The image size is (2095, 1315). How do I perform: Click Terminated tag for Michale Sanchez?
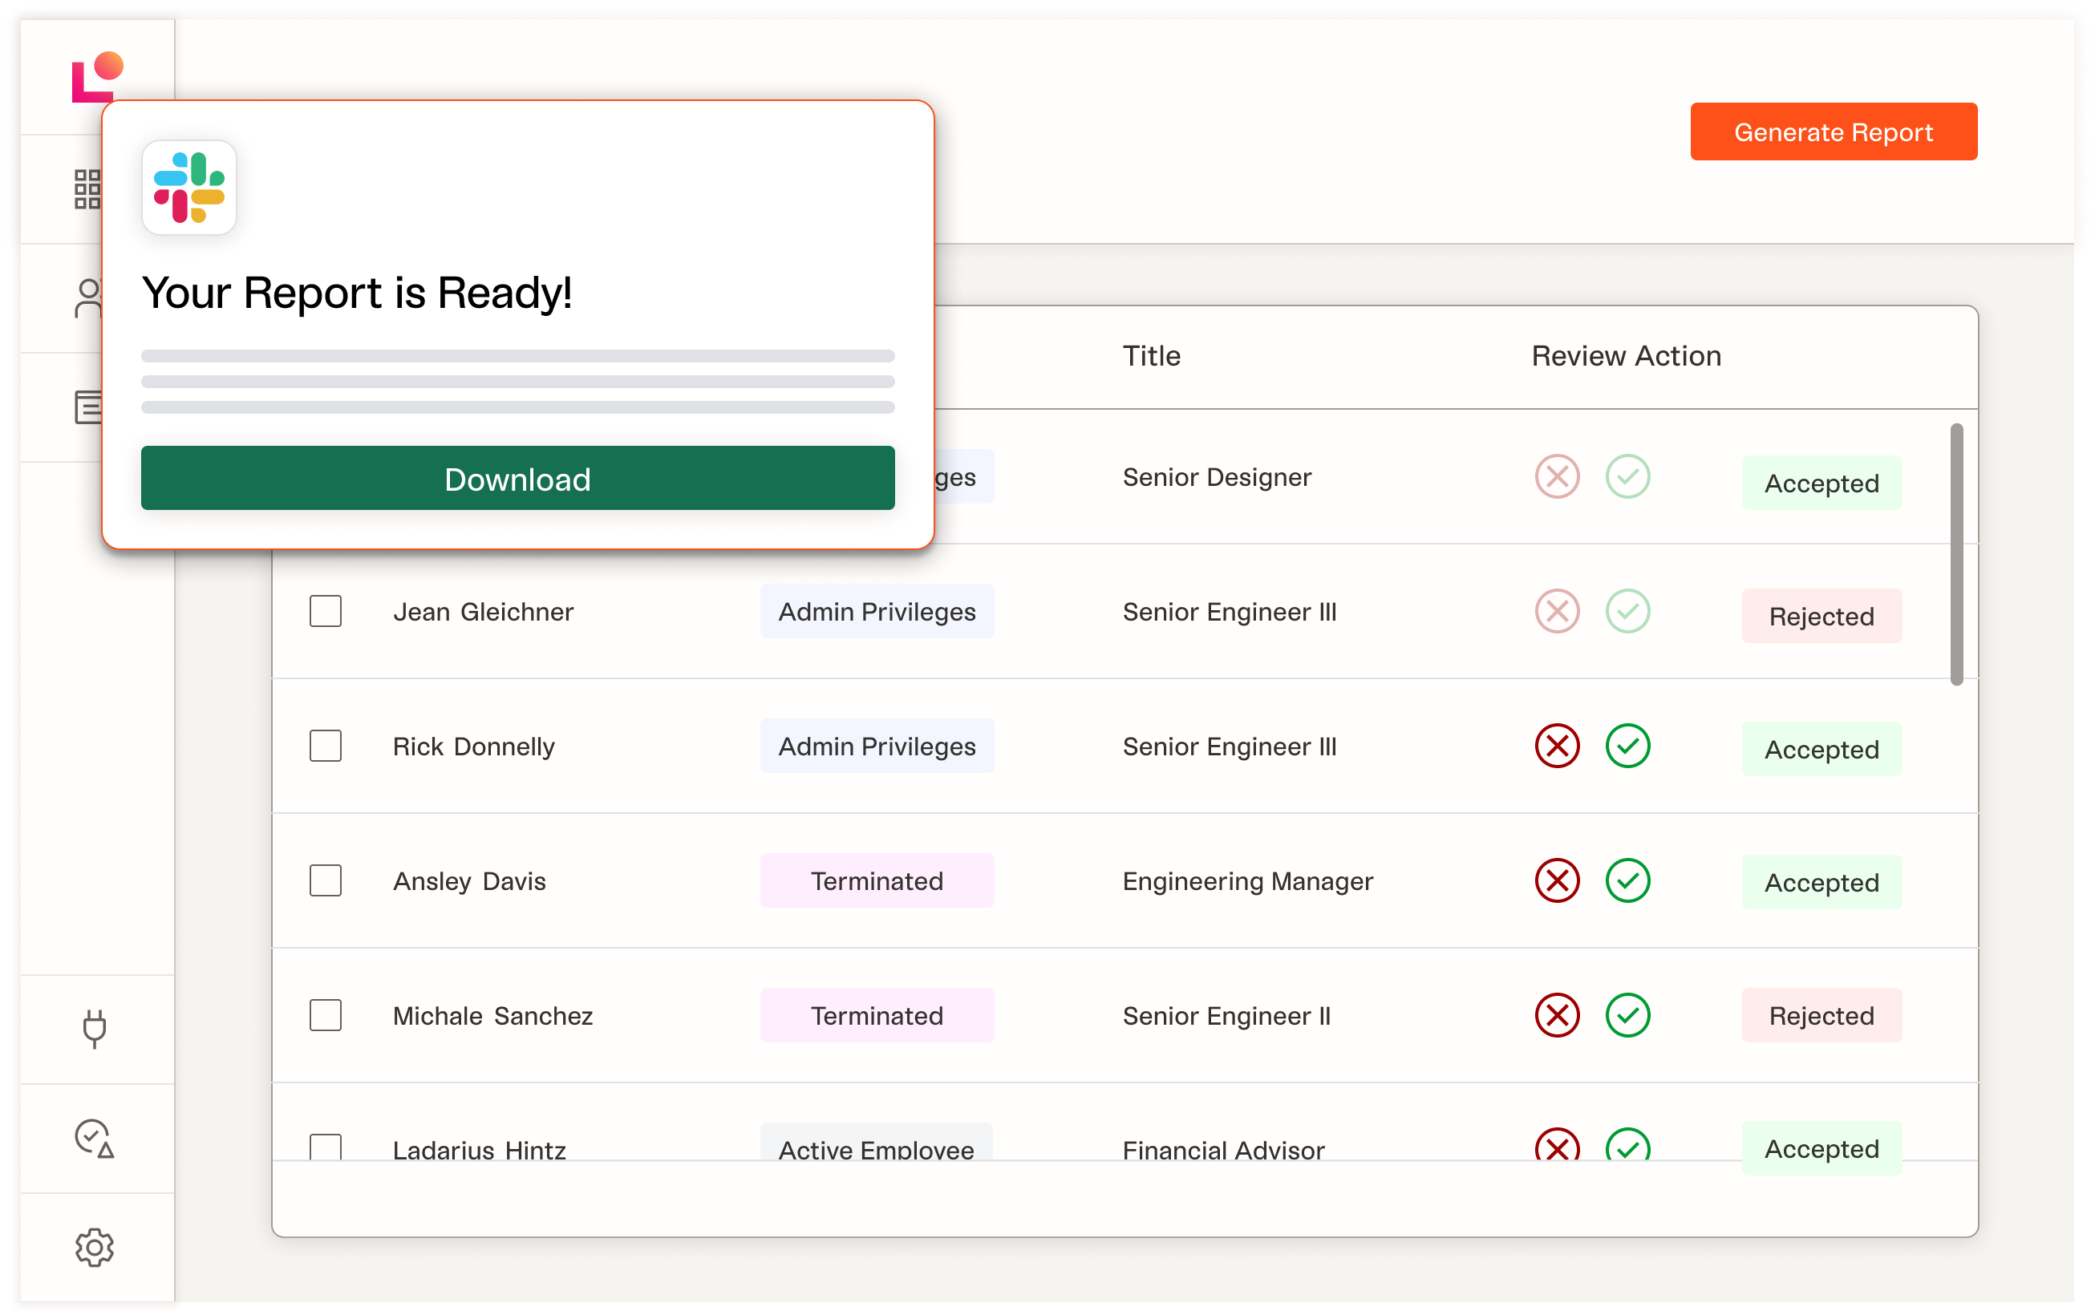(x=877, y=1016)
